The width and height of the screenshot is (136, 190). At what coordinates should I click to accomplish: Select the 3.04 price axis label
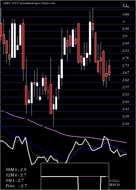[126, 14]
